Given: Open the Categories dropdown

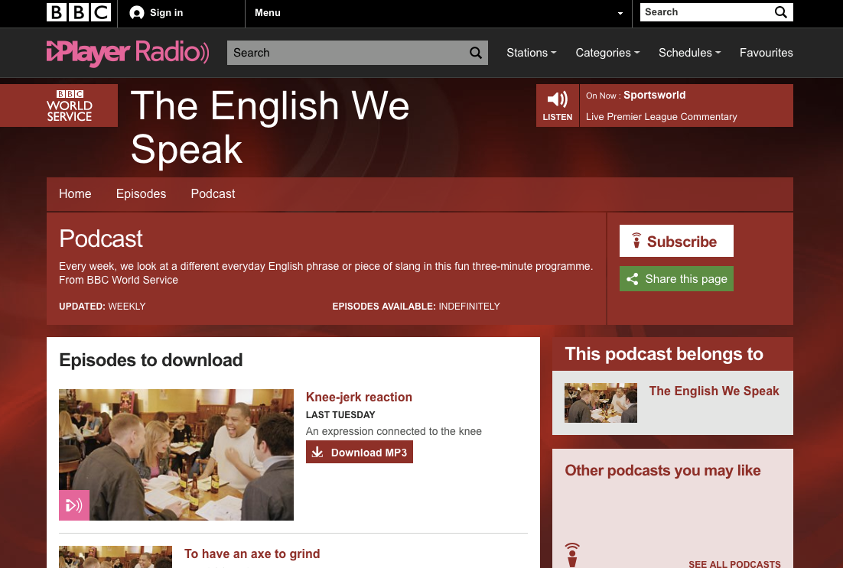Looking at the screenshot, I should click(607, 53).
